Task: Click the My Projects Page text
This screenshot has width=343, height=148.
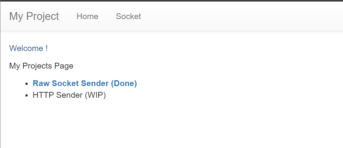Action: (x=41, y=66)
